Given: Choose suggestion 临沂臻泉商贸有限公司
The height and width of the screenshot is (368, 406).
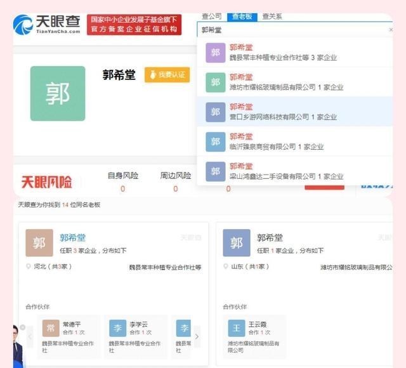Looking at the screenshot, I should [295, 141].
